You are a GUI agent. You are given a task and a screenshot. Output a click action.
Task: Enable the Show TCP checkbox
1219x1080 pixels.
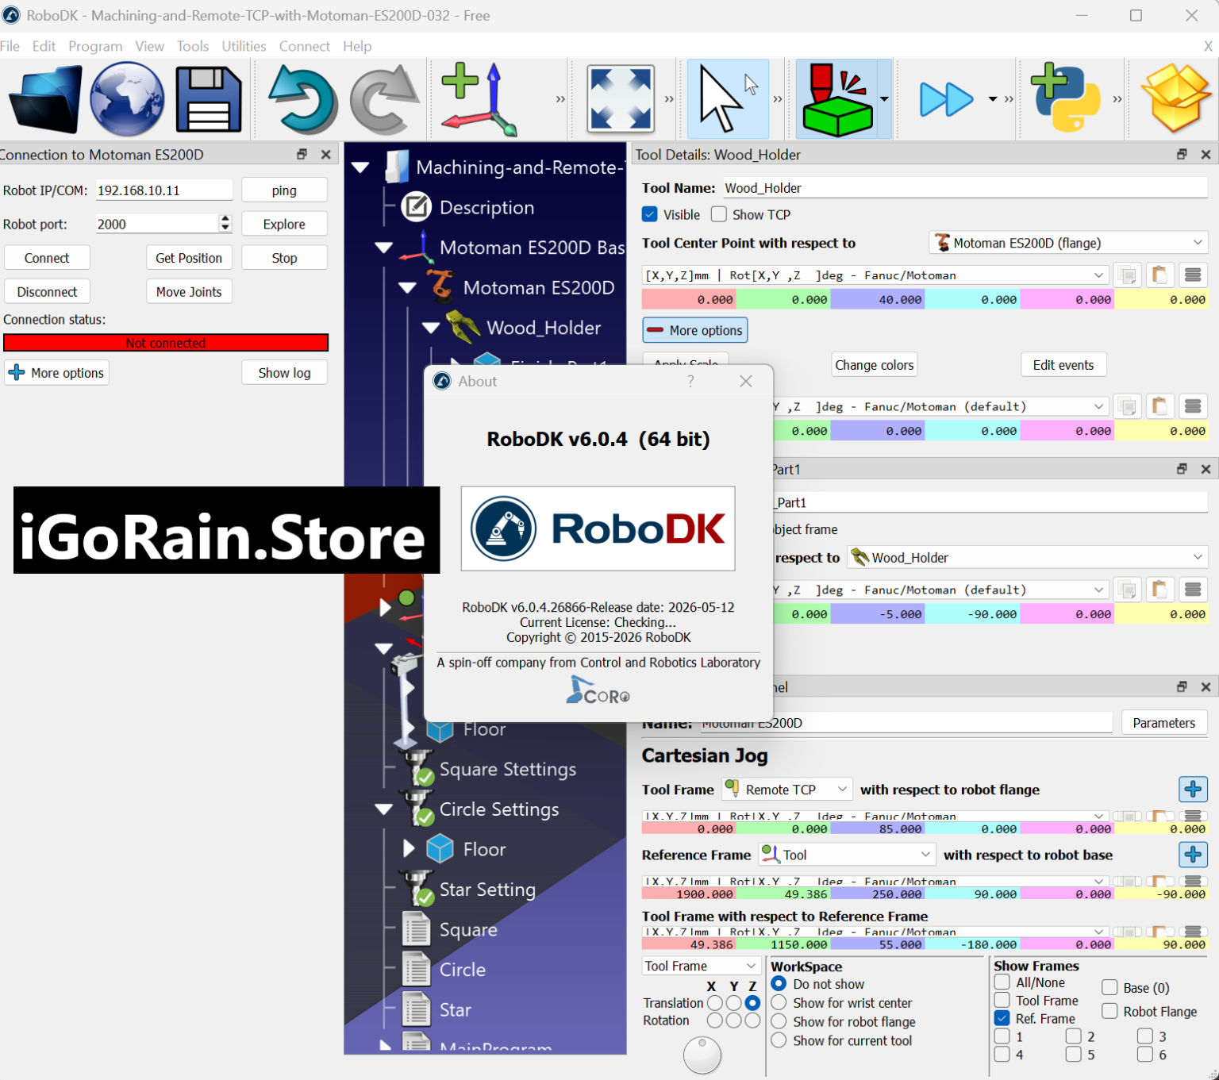(719, 214)
